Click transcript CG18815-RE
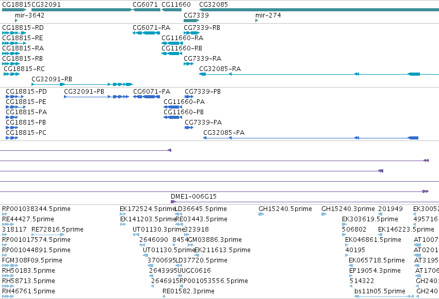 22,38
